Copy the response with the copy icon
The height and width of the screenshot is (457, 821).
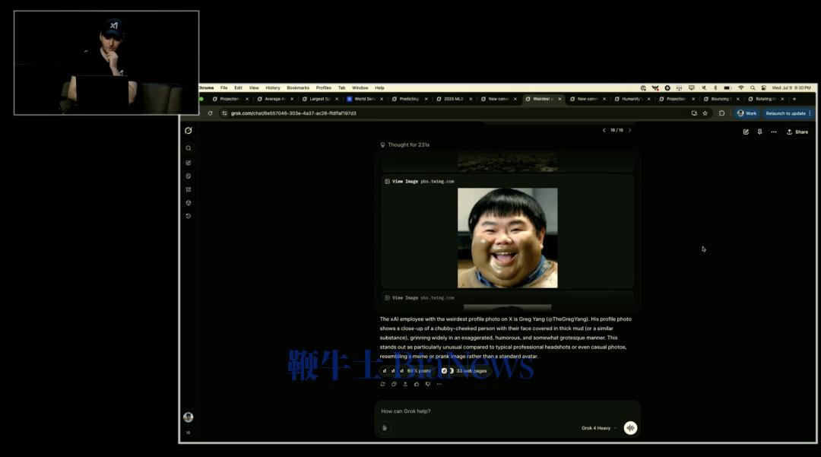coord(394,384)
